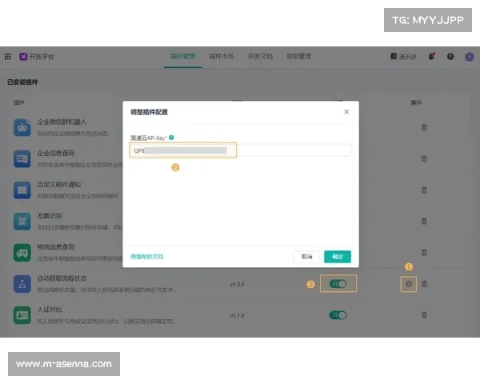This screenshot has width=480, height=384.
Task: Delete the 自定义邮件通知 plugin
Action: pos(424,190)
